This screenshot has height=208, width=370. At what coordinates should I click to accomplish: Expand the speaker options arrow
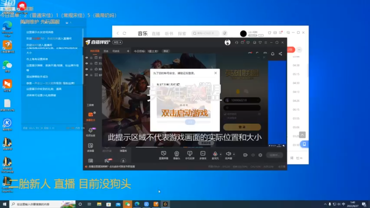(234, 154)
